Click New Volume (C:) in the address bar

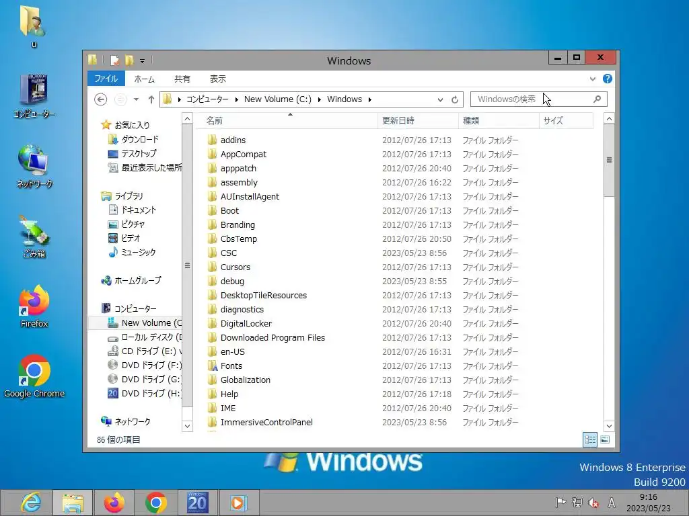pos(277,99)
